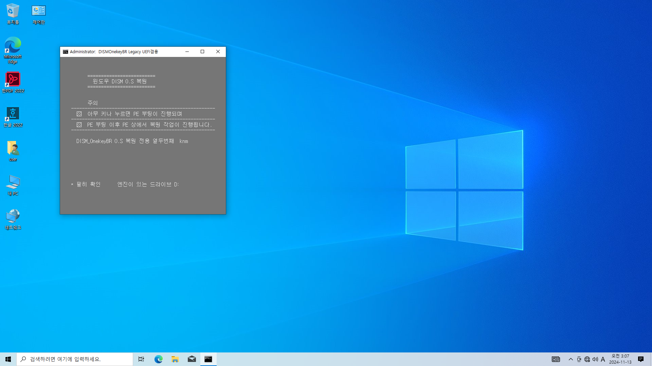The image size is (652, 366).
Task: Switch the IME input mode indicator A
Action: [x=603, y=359]
